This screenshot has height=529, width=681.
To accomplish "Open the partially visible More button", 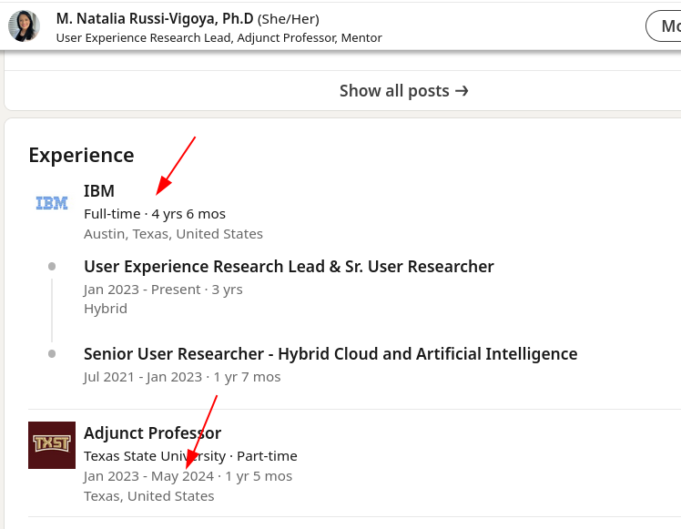I will (x=666, y=26).
